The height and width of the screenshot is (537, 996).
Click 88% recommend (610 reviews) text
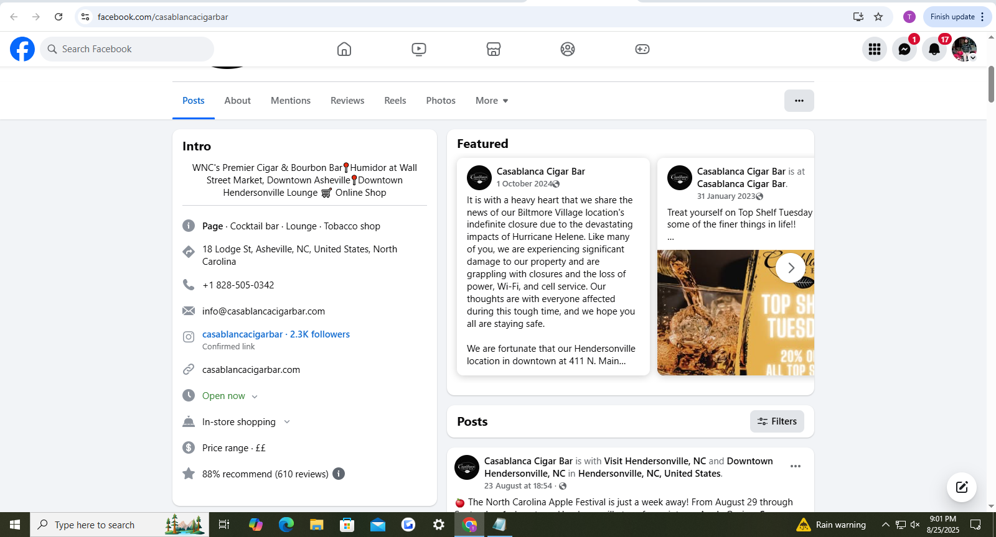(265, 474)
